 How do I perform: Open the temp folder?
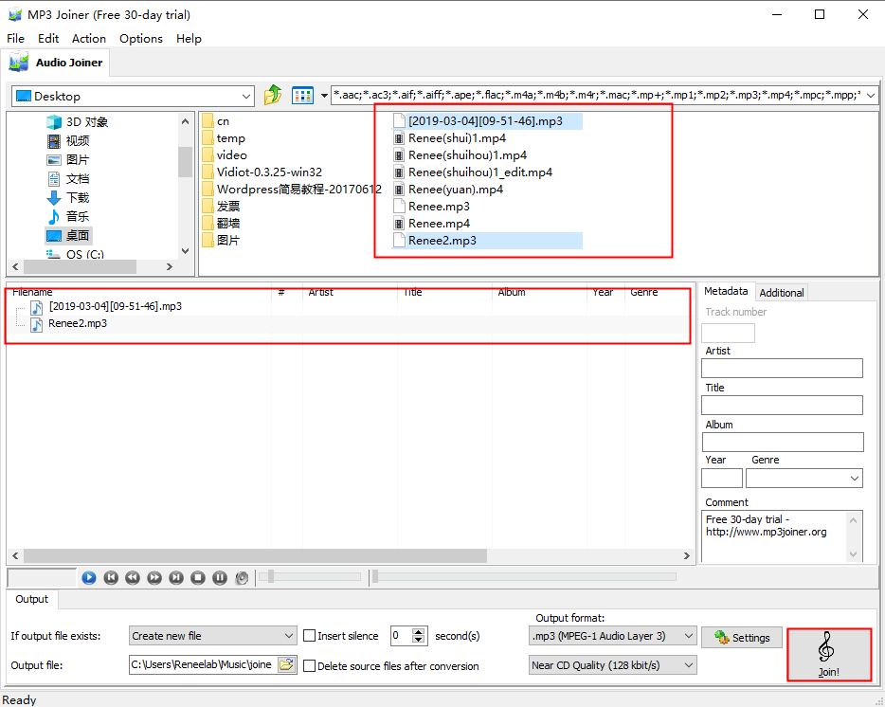[224, 138]
